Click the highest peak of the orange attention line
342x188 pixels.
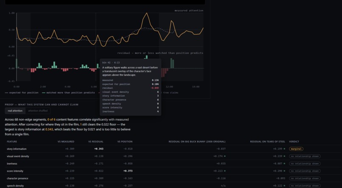point(146,13)
